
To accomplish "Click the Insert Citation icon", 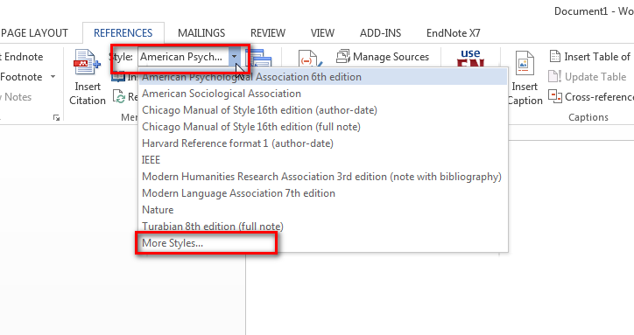I will tap(87, 63).
